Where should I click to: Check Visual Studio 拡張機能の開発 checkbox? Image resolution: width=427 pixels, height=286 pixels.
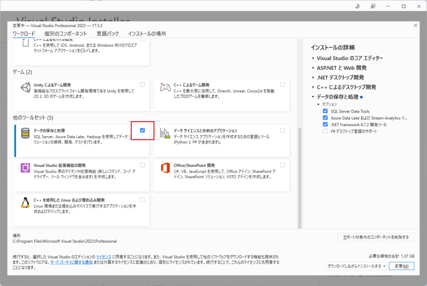point(143,165)
